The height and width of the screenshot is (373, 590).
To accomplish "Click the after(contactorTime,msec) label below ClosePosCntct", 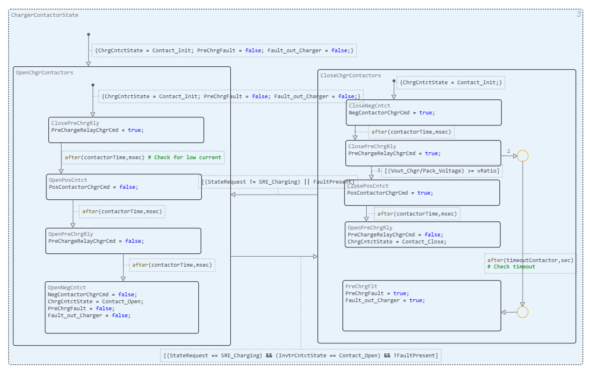I will coord(417,214).
